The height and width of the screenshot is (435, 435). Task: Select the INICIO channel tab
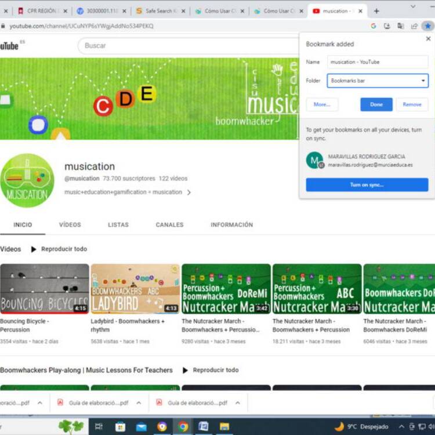[x=23, y=224]
